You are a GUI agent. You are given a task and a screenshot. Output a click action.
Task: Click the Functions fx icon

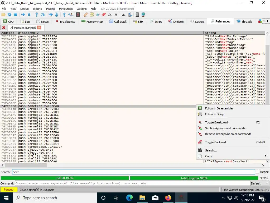pos(110,15)
